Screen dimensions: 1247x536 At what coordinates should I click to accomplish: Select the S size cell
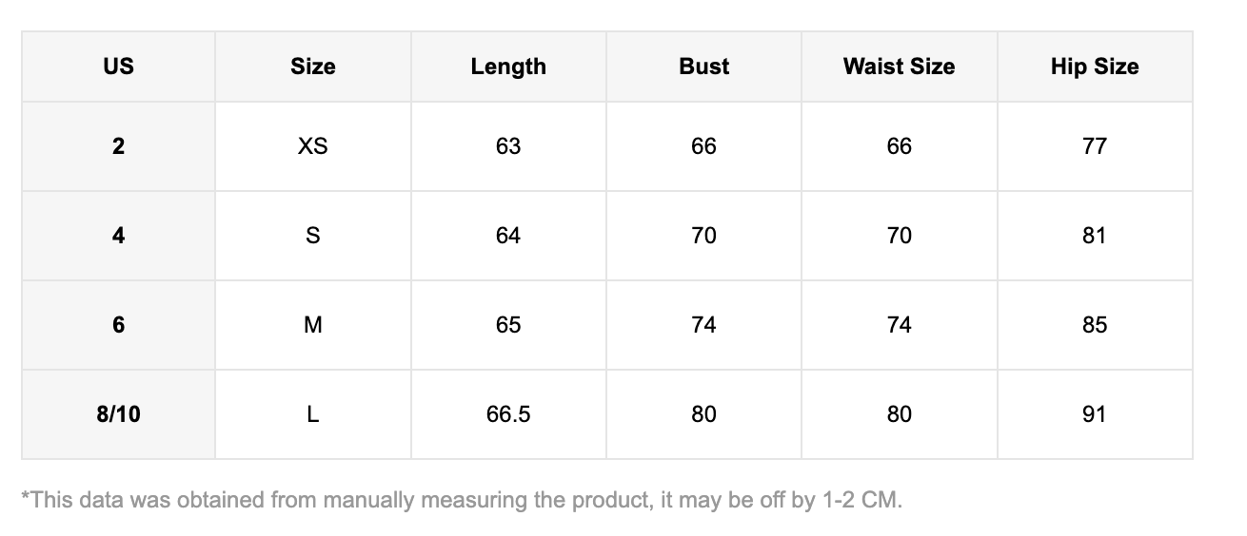pyautogui.click(x=313, y=236)
